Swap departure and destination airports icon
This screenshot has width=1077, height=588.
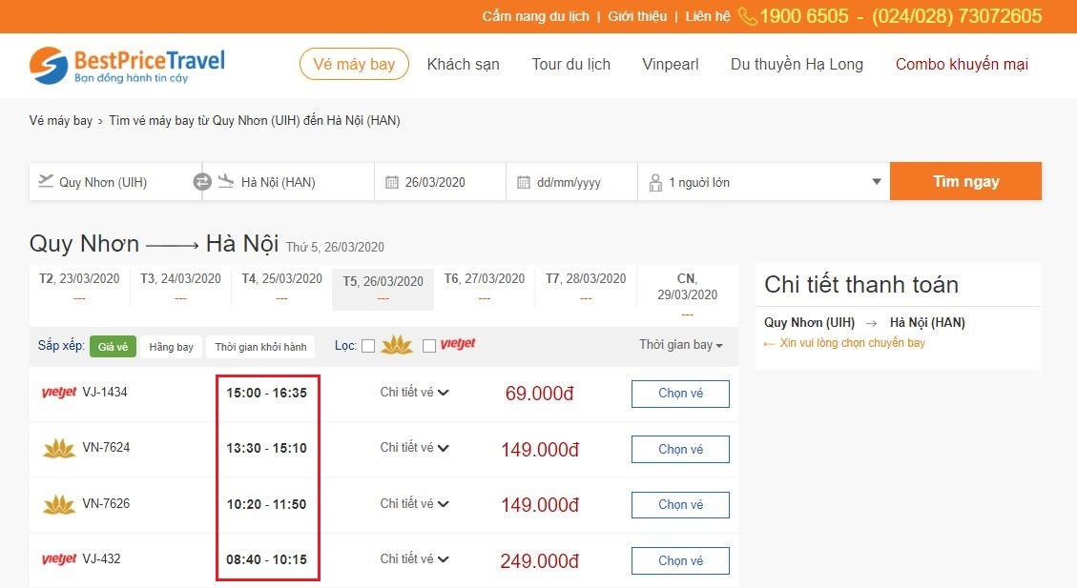202,182
